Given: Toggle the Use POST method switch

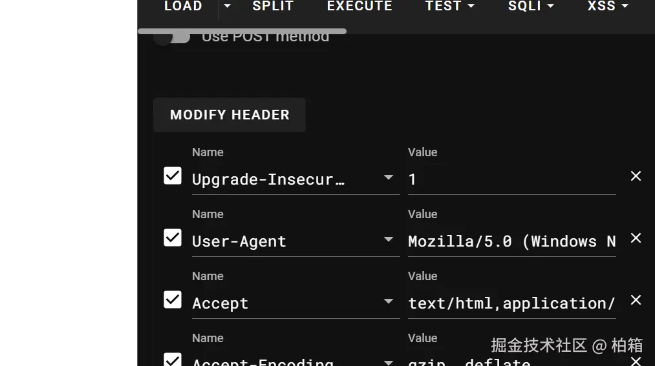Looking at the screenshot, I should (172, 37).
